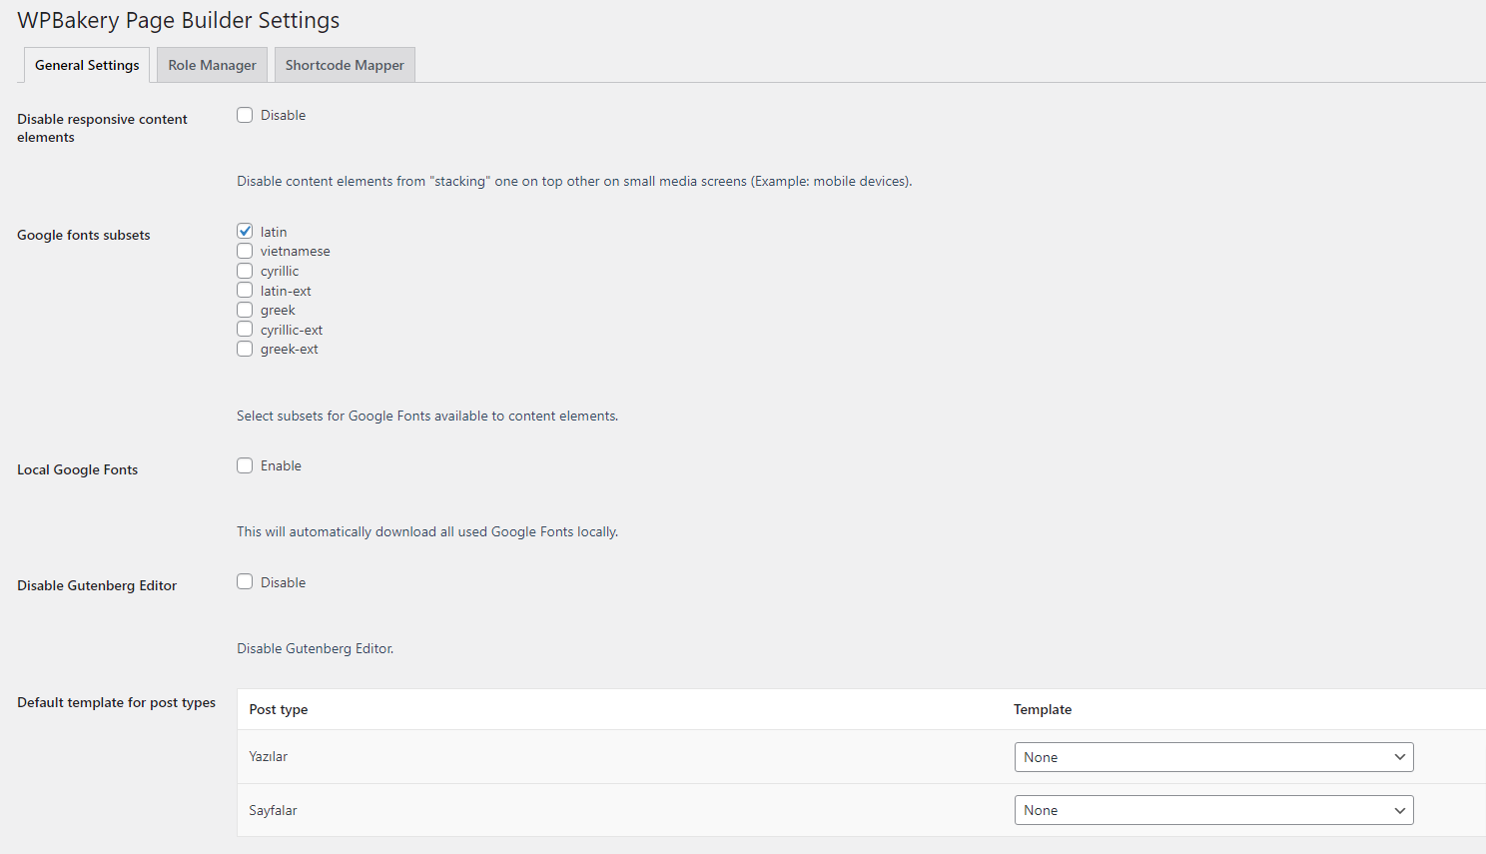Click the Yazılar post type row text

click(x=269, y=756)
